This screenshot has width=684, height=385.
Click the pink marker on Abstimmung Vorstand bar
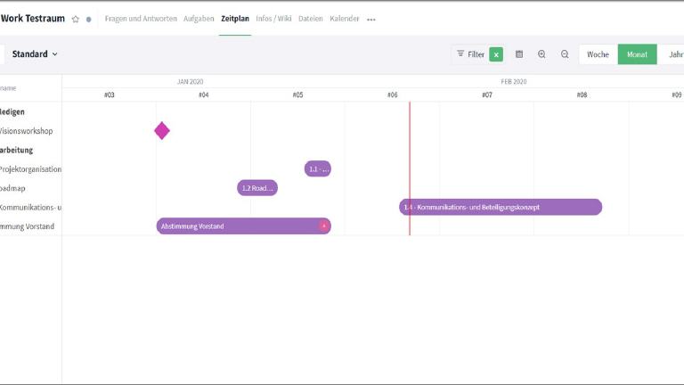point(323,226)
